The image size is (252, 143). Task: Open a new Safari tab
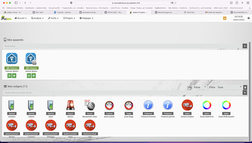[x=242, y=3]
